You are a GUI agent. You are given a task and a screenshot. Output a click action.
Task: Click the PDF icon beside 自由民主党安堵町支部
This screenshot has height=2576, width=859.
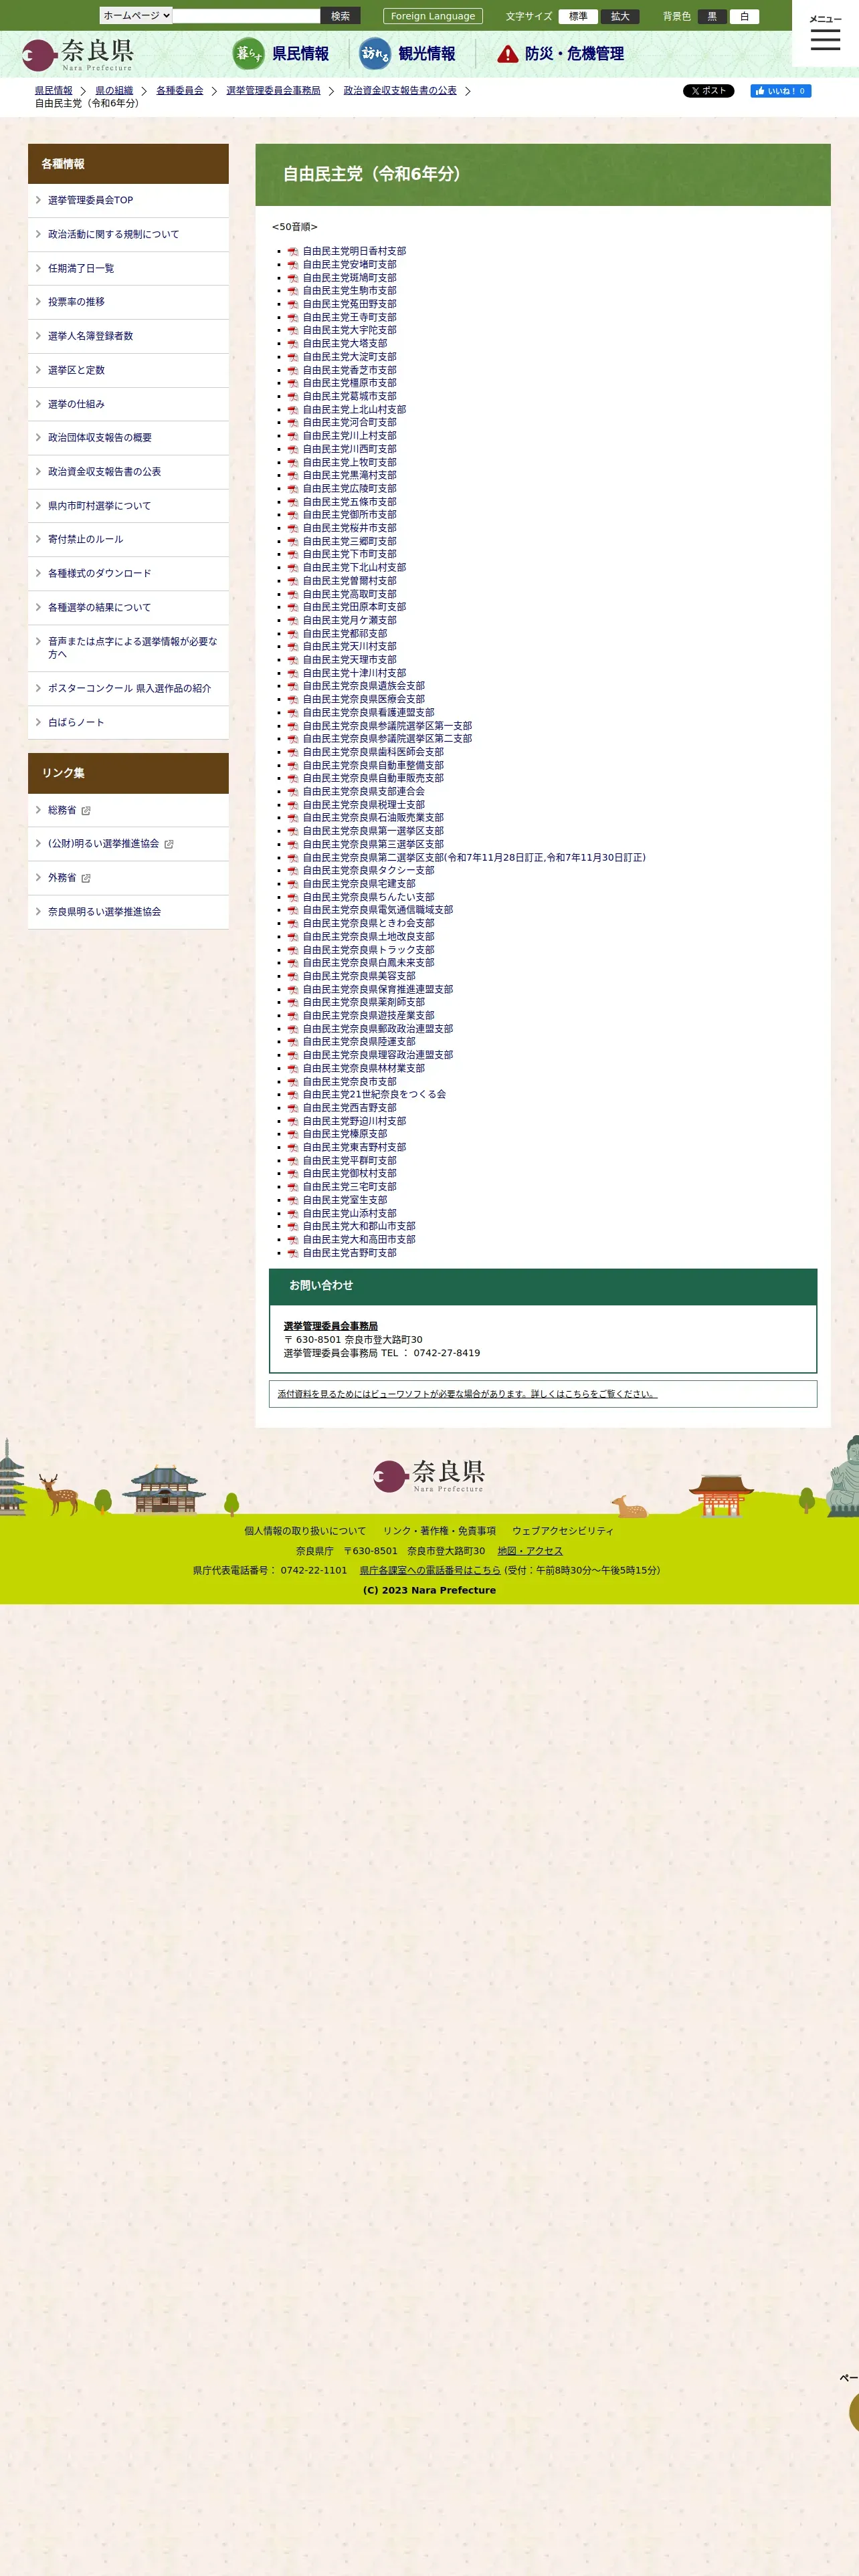tap(293, 265)
